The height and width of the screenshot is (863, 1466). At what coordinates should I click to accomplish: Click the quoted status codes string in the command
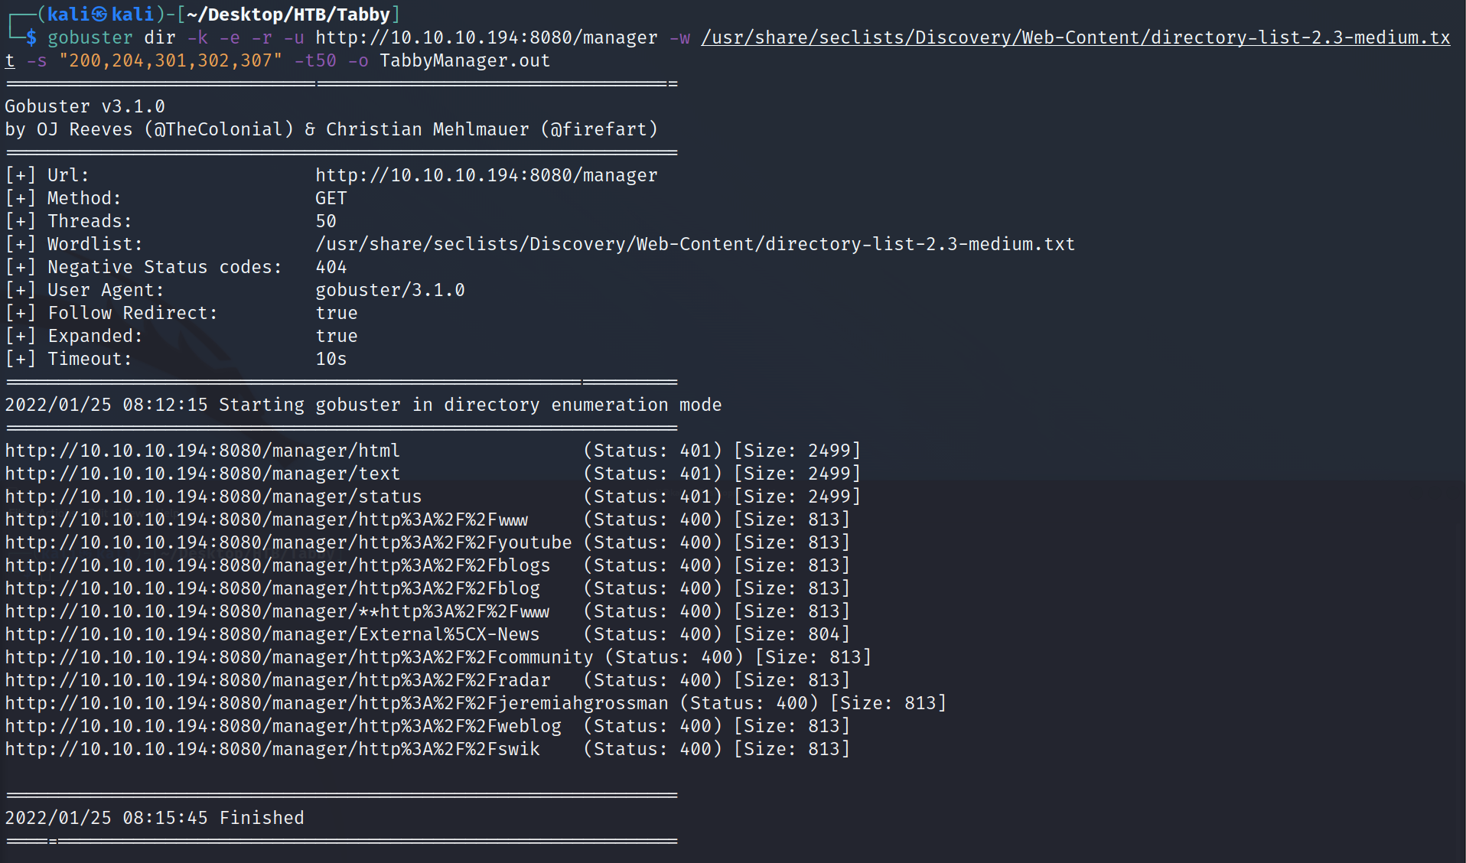(x=170, y=60)
